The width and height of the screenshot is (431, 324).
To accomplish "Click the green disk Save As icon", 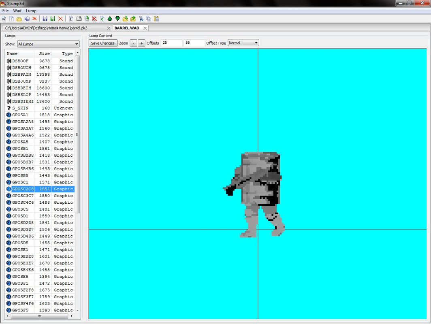I will click(x=53, y=19).
